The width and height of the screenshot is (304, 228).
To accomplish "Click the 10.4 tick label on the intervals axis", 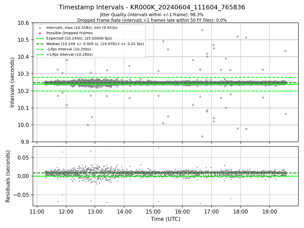I will (x=24, y=57).
